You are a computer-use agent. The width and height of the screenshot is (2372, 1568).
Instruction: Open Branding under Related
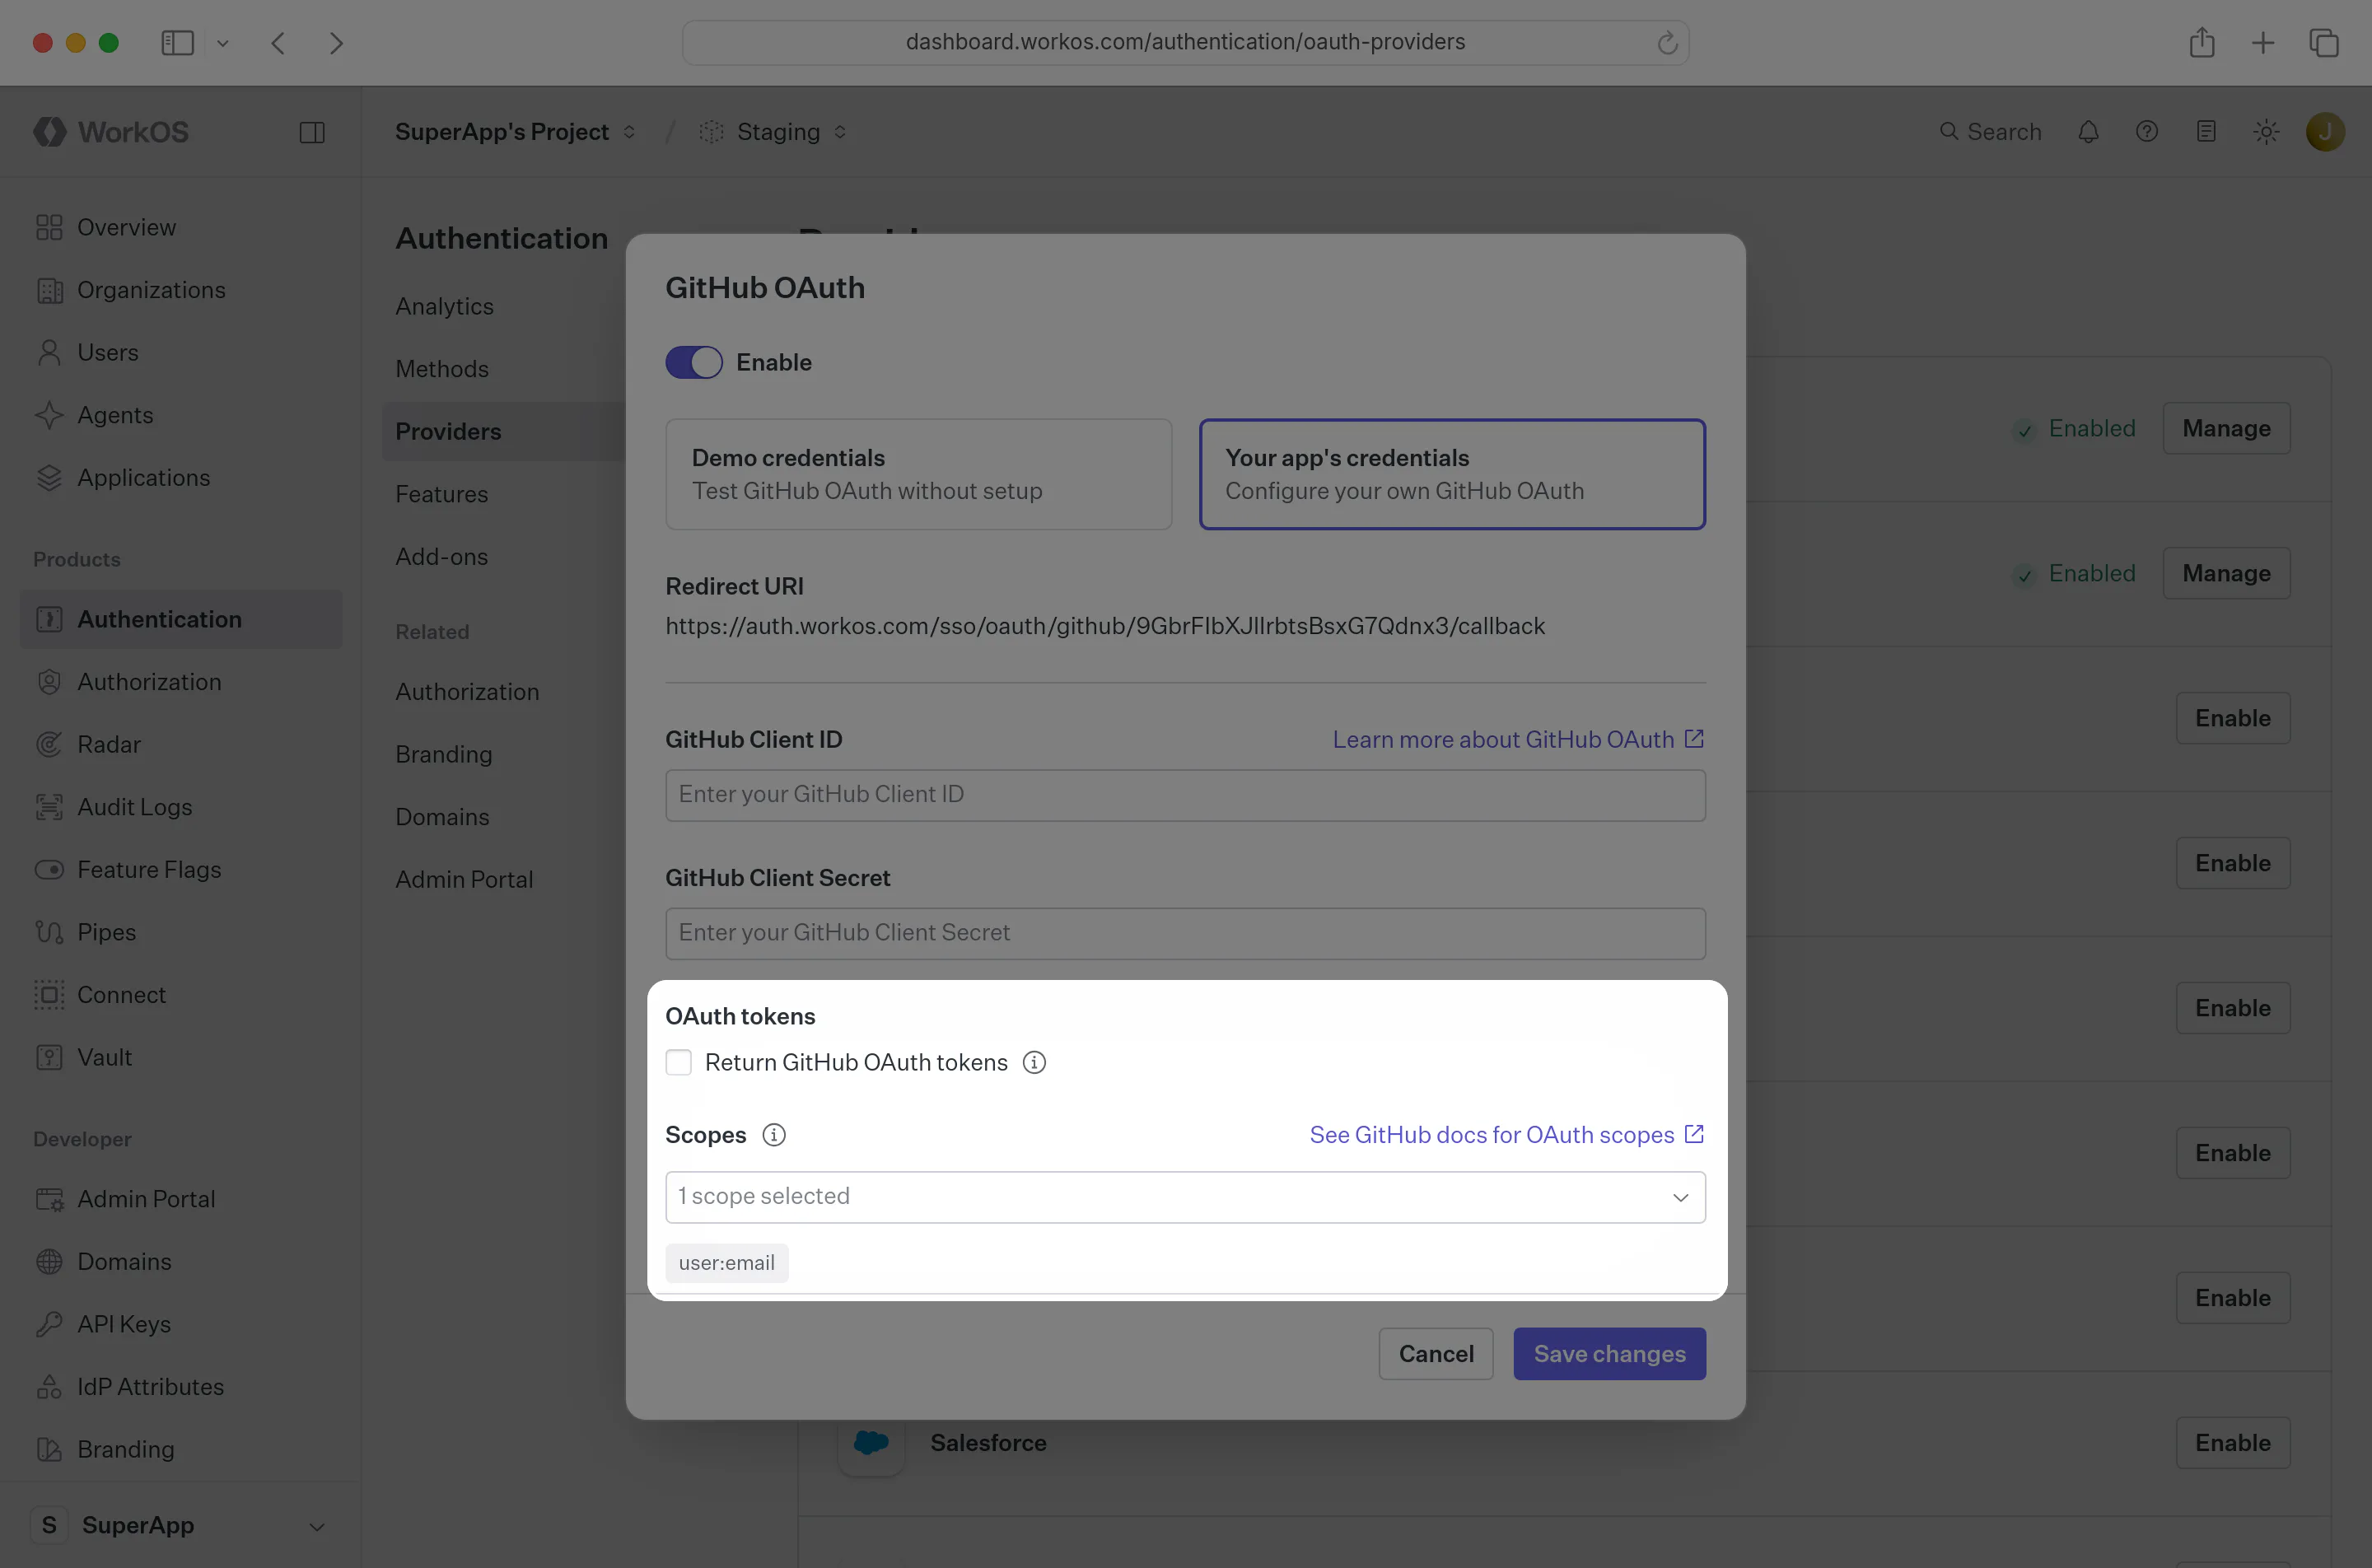(x=443, y=754)
